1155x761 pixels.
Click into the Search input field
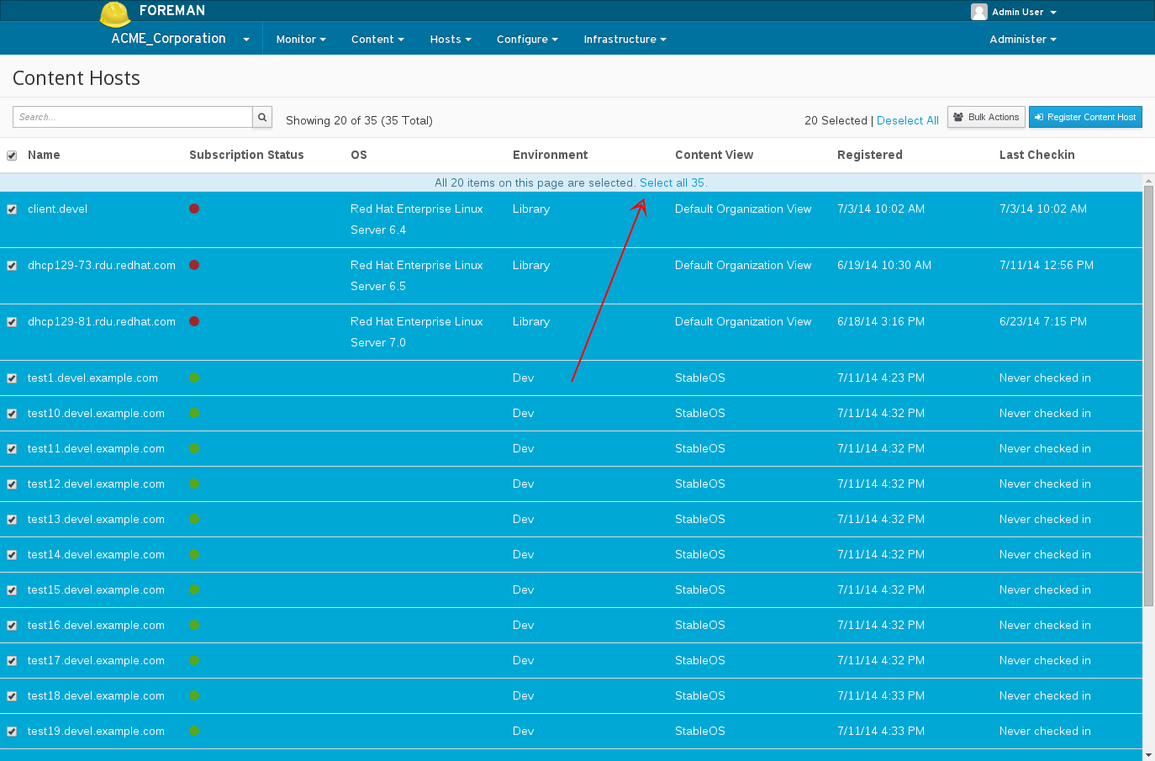coord(133,117)
